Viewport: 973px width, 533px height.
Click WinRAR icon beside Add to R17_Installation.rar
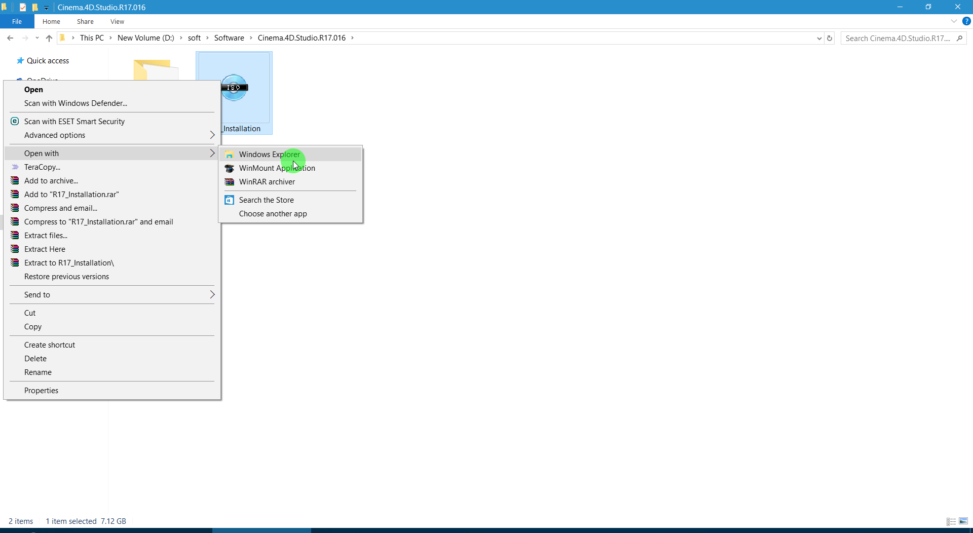tap(15, 195)
